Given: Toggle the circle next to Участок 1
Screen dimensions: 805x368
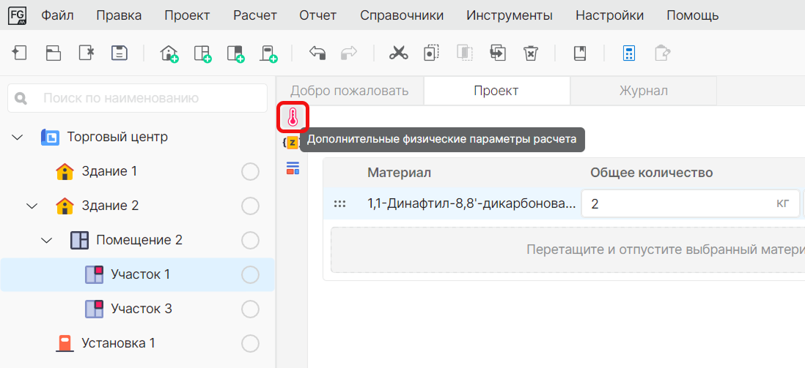Looking at the screenshot, I should pos(250,274).
